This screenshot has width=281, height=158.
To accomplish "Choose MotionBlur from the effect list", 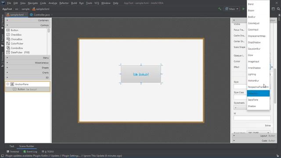I will tap(258, 81).
